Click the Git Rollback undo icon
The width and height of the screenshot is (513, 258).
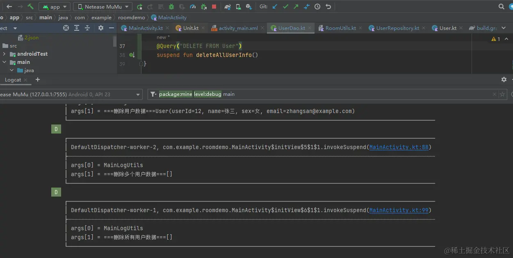tap(328, 7)
